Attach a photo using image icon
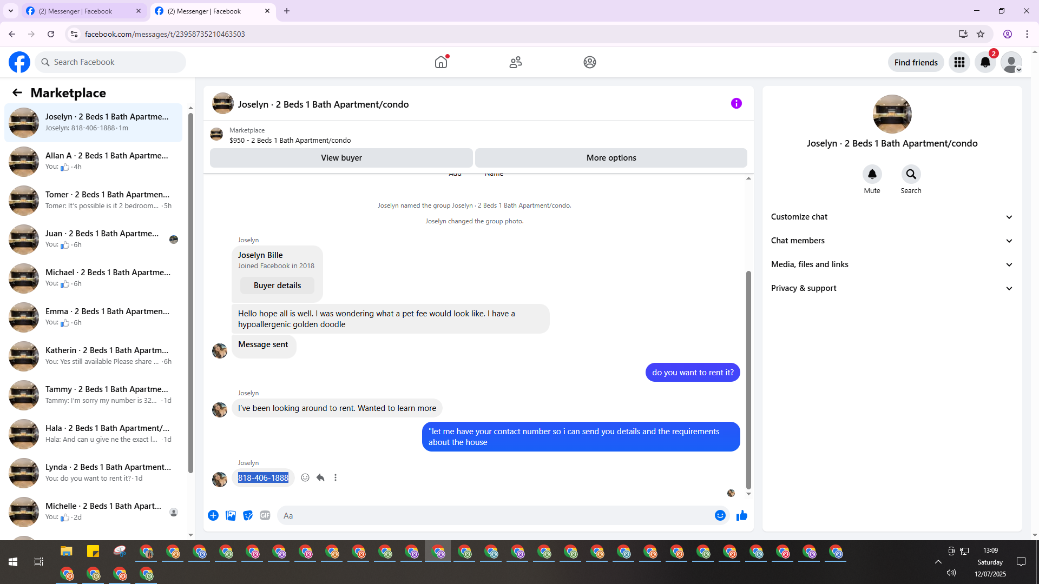1039x584 pixels. [231, 515]
